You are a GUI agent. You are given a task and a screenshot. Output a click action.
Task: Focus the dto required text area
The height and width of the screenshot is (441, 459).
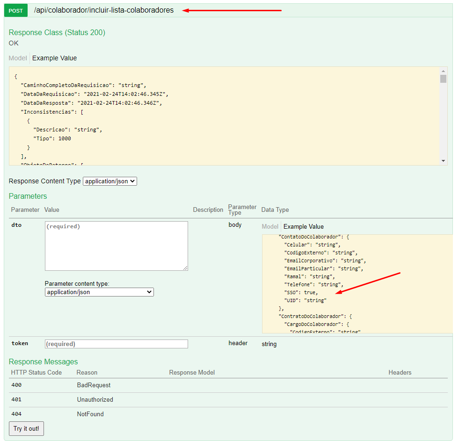[116, 246]
